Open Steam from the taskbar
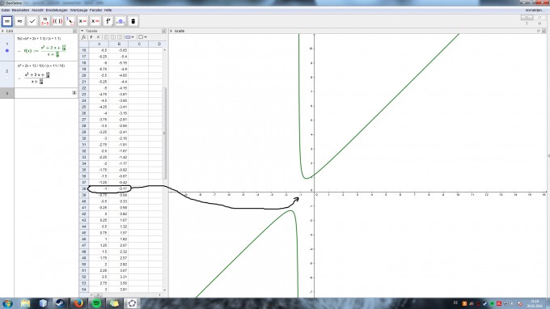 (60, 303)
